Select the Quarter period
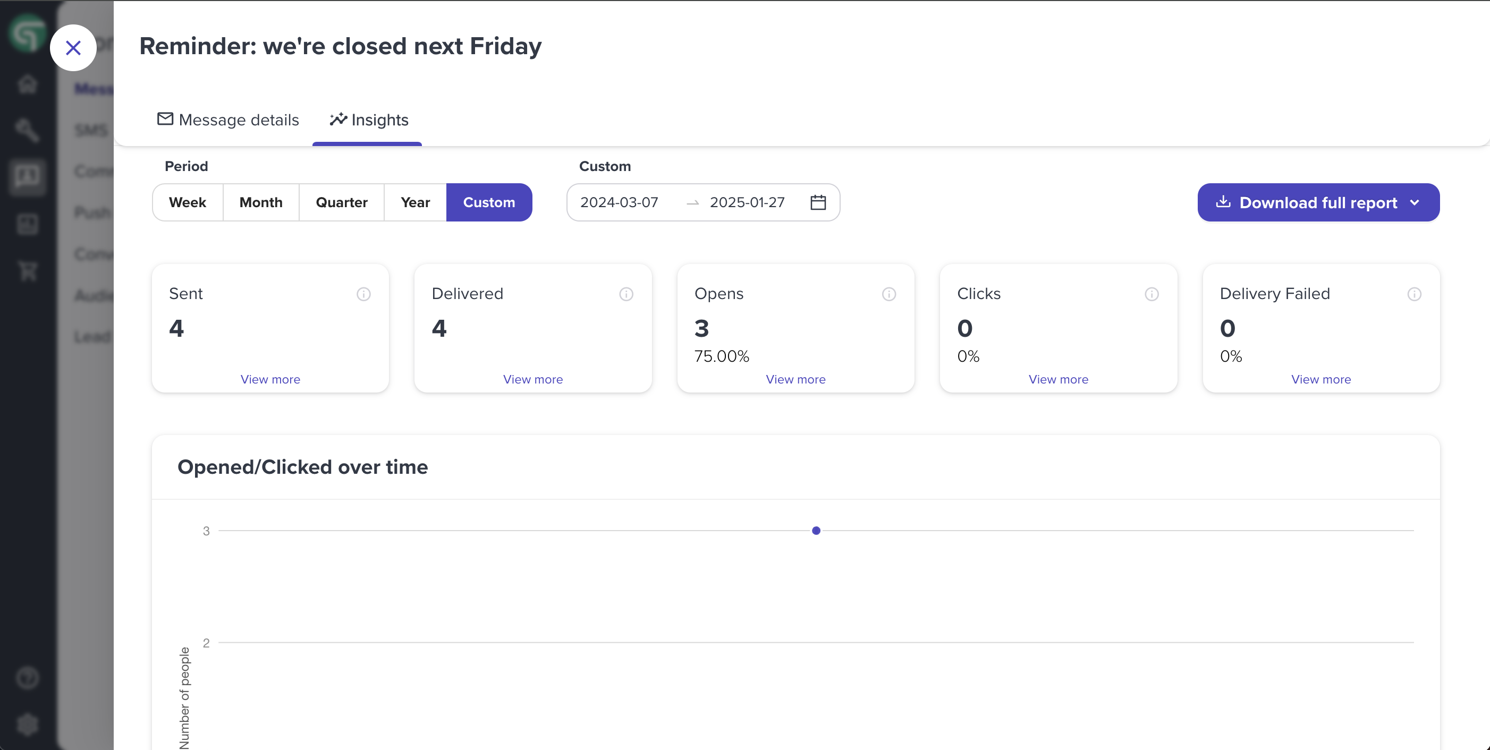This screenshot has height=750, width=1490. (x=341, y=202)
